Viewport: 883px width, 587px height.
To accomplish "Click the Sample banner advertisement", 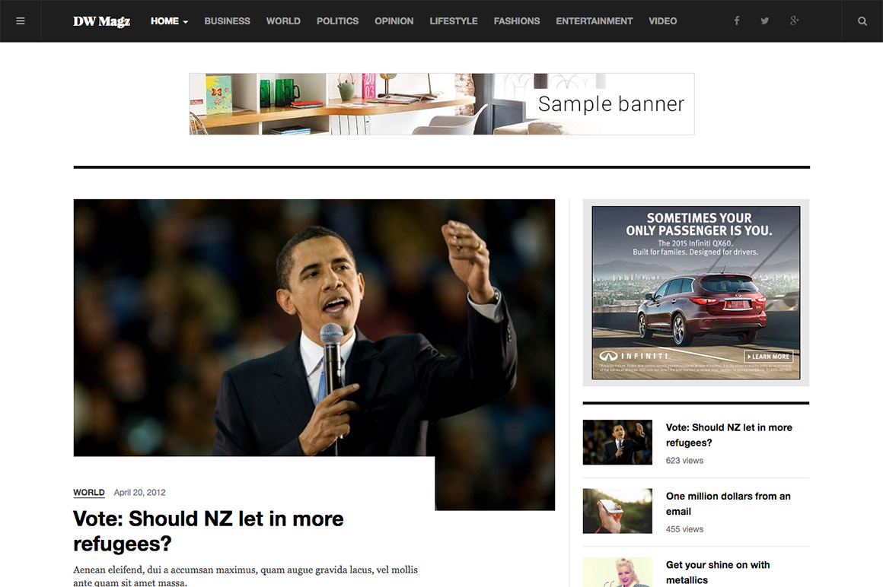I will click(x=441, y=104).
